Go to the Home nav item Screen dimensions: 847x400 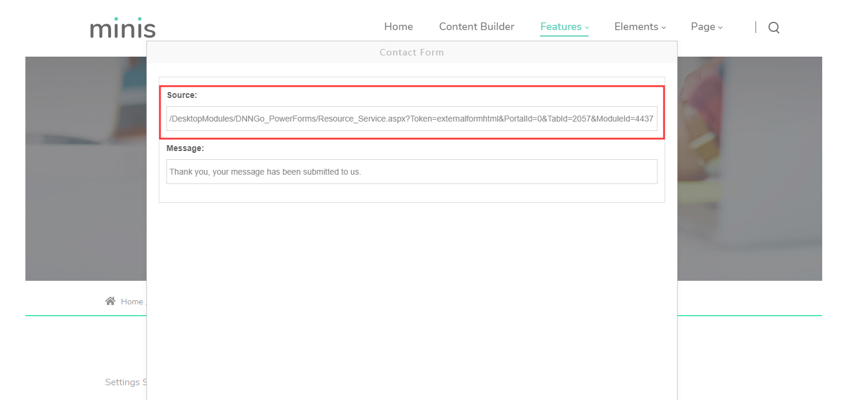[398, 27]
